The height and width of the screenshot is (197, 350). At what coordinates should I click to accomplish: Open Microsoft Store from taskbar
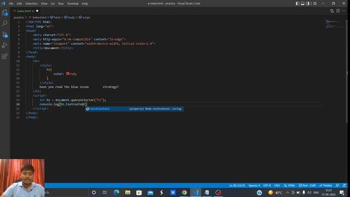click(139, 192)
